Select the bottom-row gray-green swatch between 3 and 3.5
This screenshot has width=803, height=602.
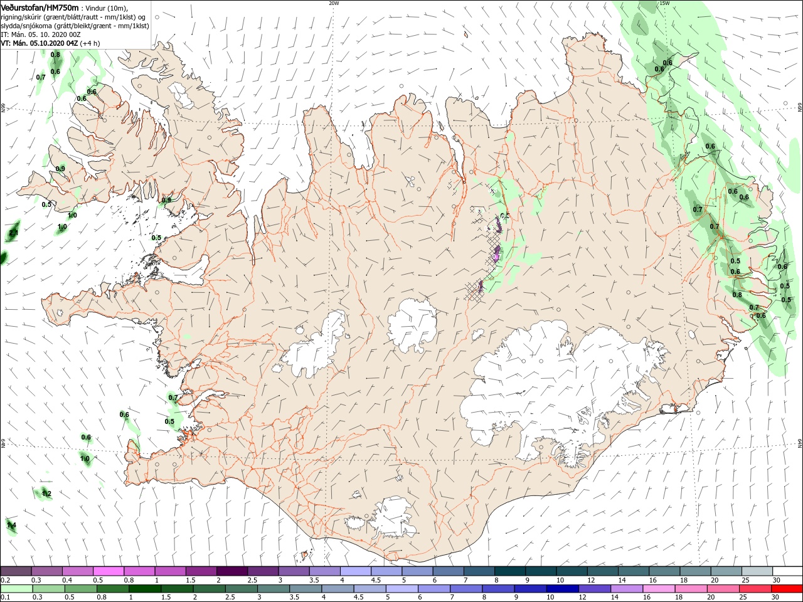coord(273,589)
